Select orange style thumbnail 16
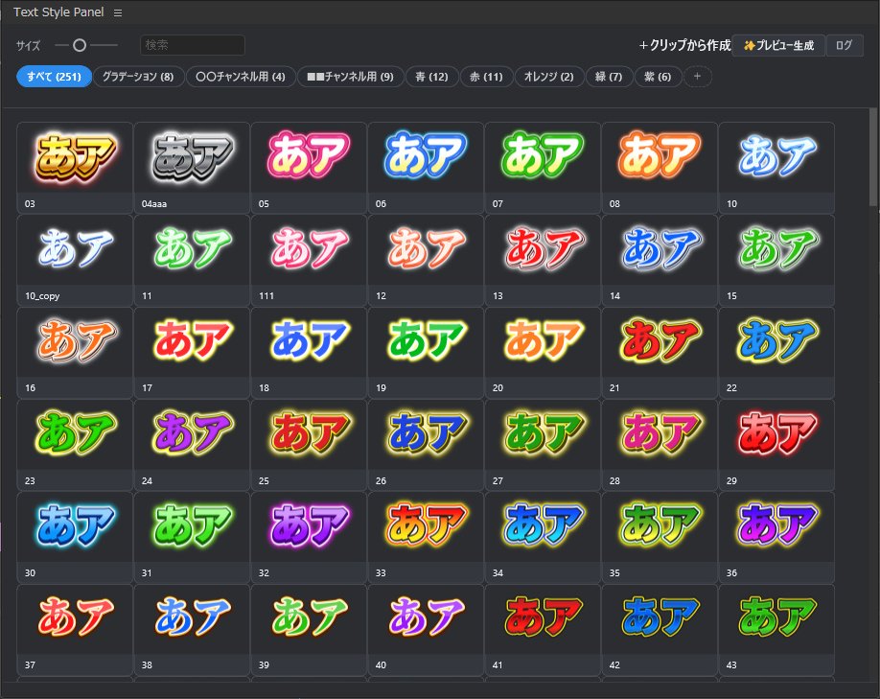Viewport: 880px width, 699px height. pos(75,353)
